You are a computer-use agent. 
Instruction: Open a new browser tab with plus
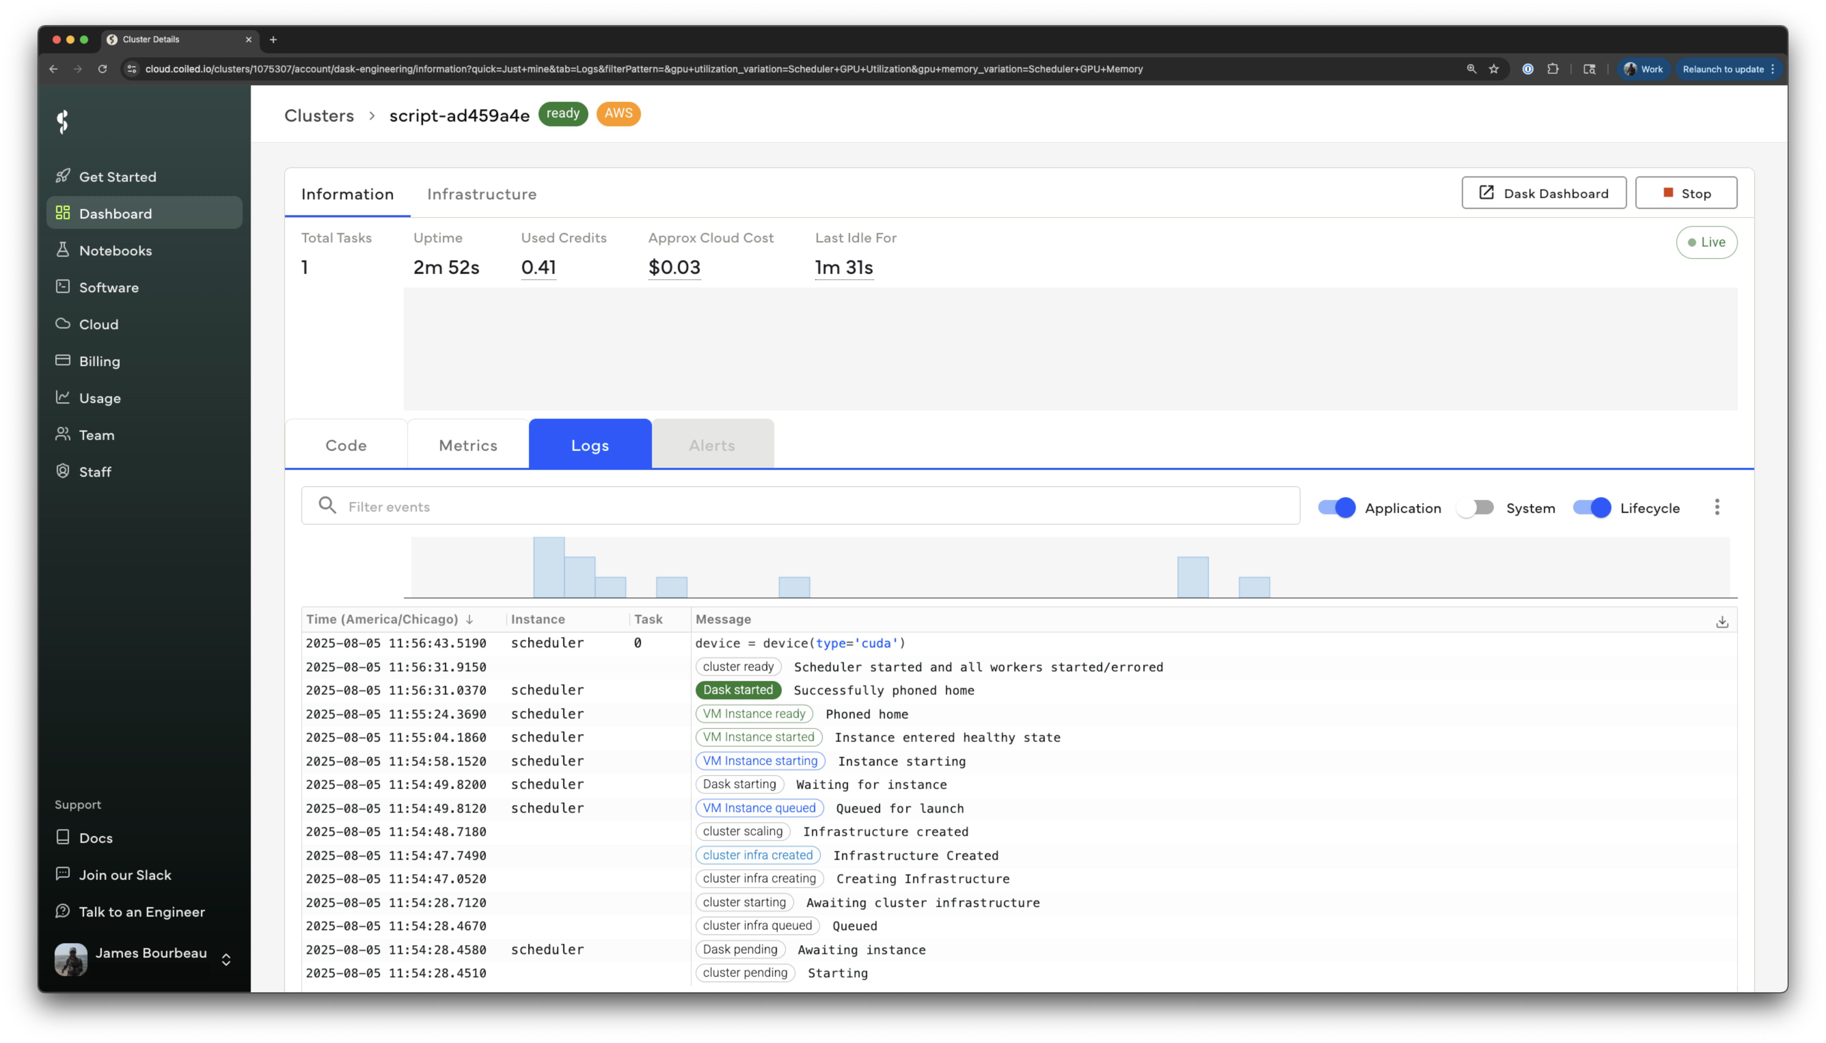273,39
